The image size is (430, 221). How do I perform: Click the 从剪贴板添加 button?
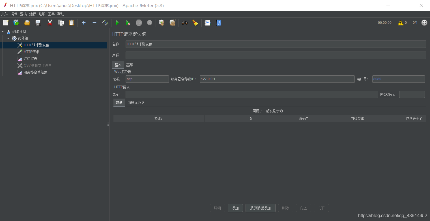click(261, 208)
